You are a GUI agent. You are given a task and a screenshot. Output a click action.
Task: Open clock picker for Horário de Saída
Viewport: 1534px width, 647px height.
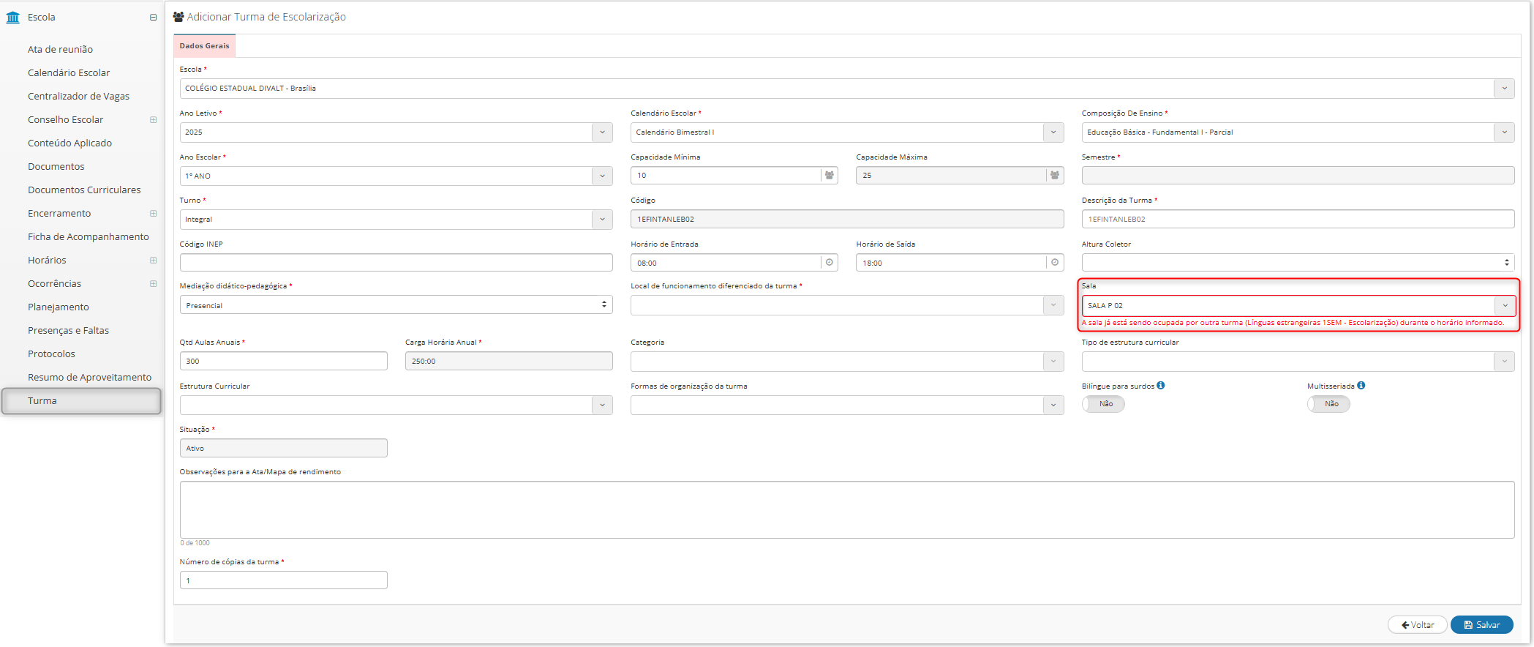pyautogui.click(x=1054, y=263)
